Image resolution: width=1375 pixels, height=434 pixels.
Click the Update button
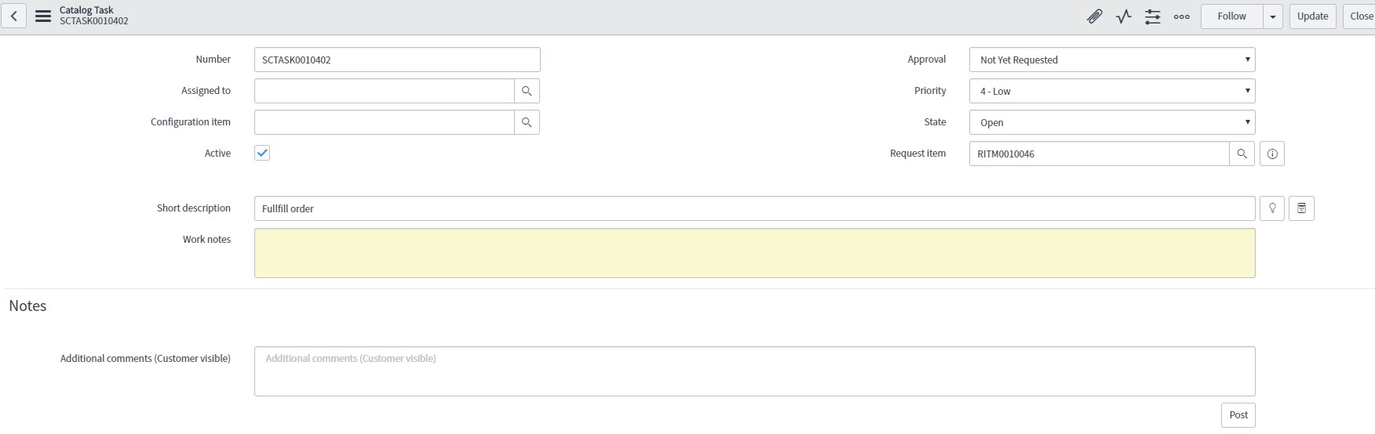(1312, 16)
